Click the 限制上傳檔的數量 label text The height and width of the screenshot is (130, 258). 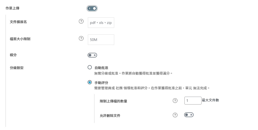113,101
